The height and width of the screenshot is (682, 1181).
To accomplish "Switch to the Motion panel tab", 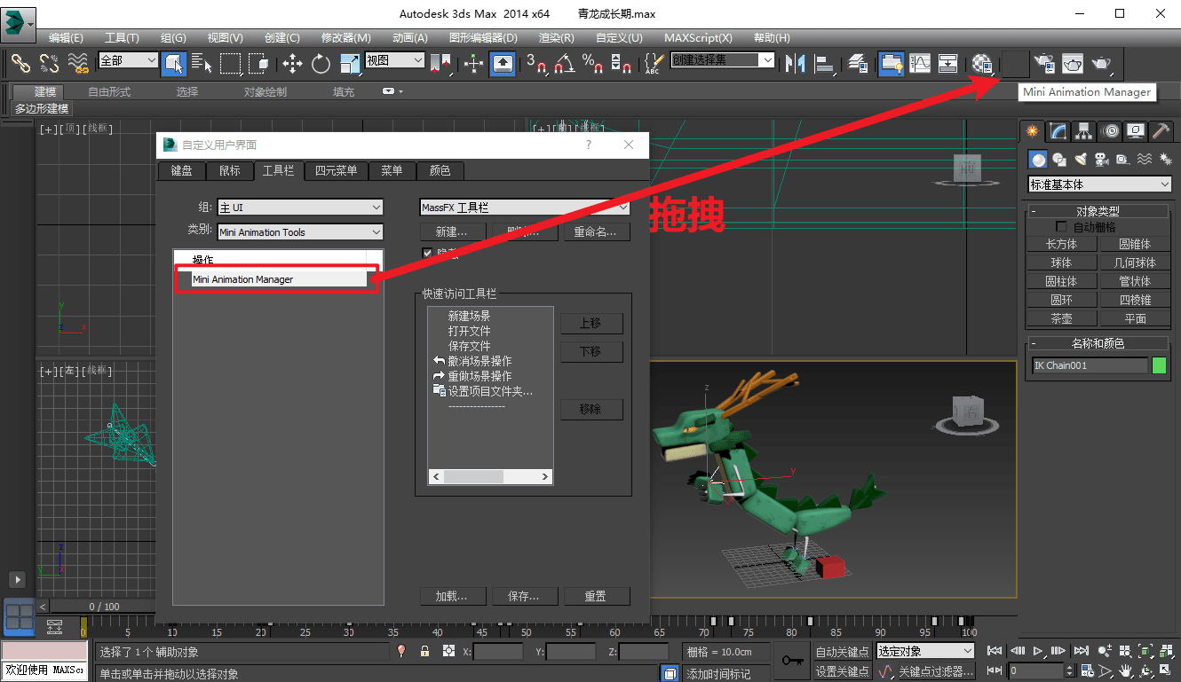I will (x=1110, y=131).
